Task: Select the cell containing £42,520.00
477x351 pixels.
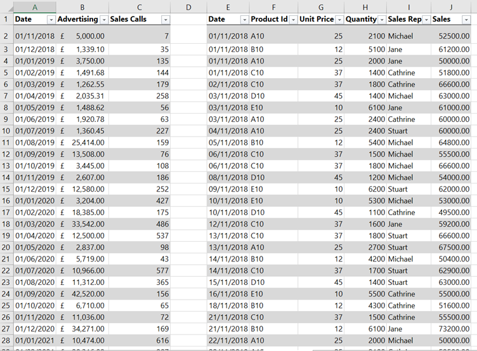Action: 82,295
